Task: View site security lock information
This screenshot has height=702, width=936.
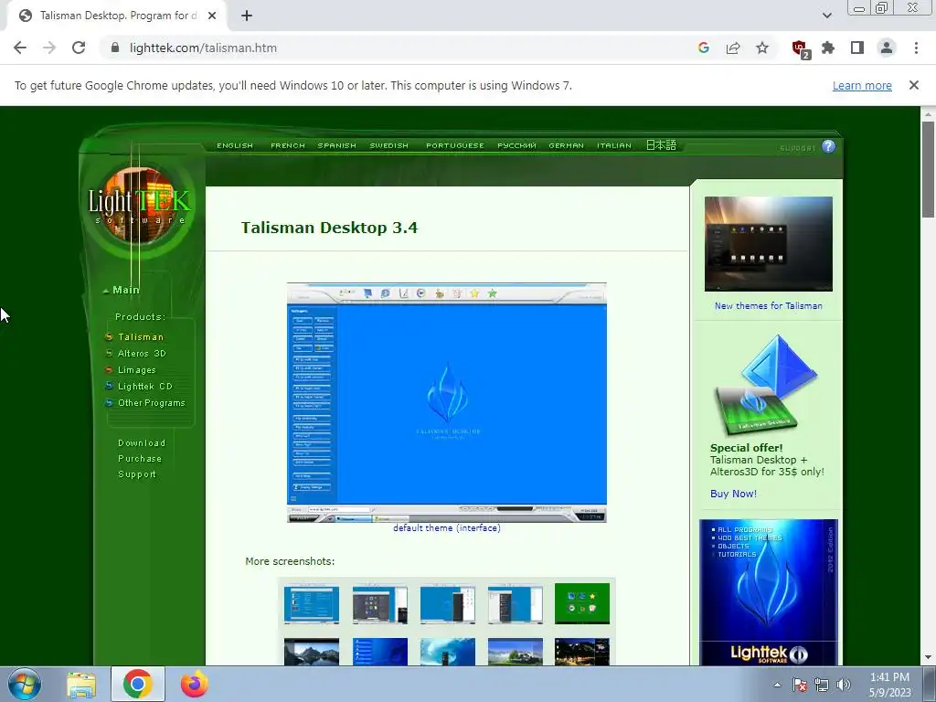Action: point(115,48)
